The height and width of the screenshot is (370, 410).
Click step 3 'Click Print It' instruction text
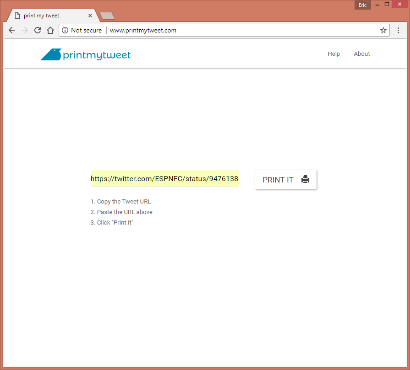(112, 222)
